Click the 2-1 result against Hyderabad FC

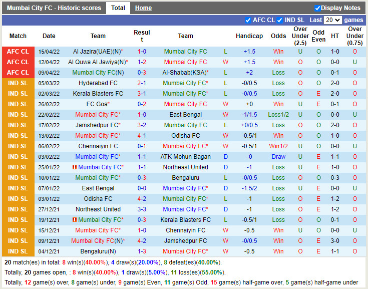[x=142, y=83]
